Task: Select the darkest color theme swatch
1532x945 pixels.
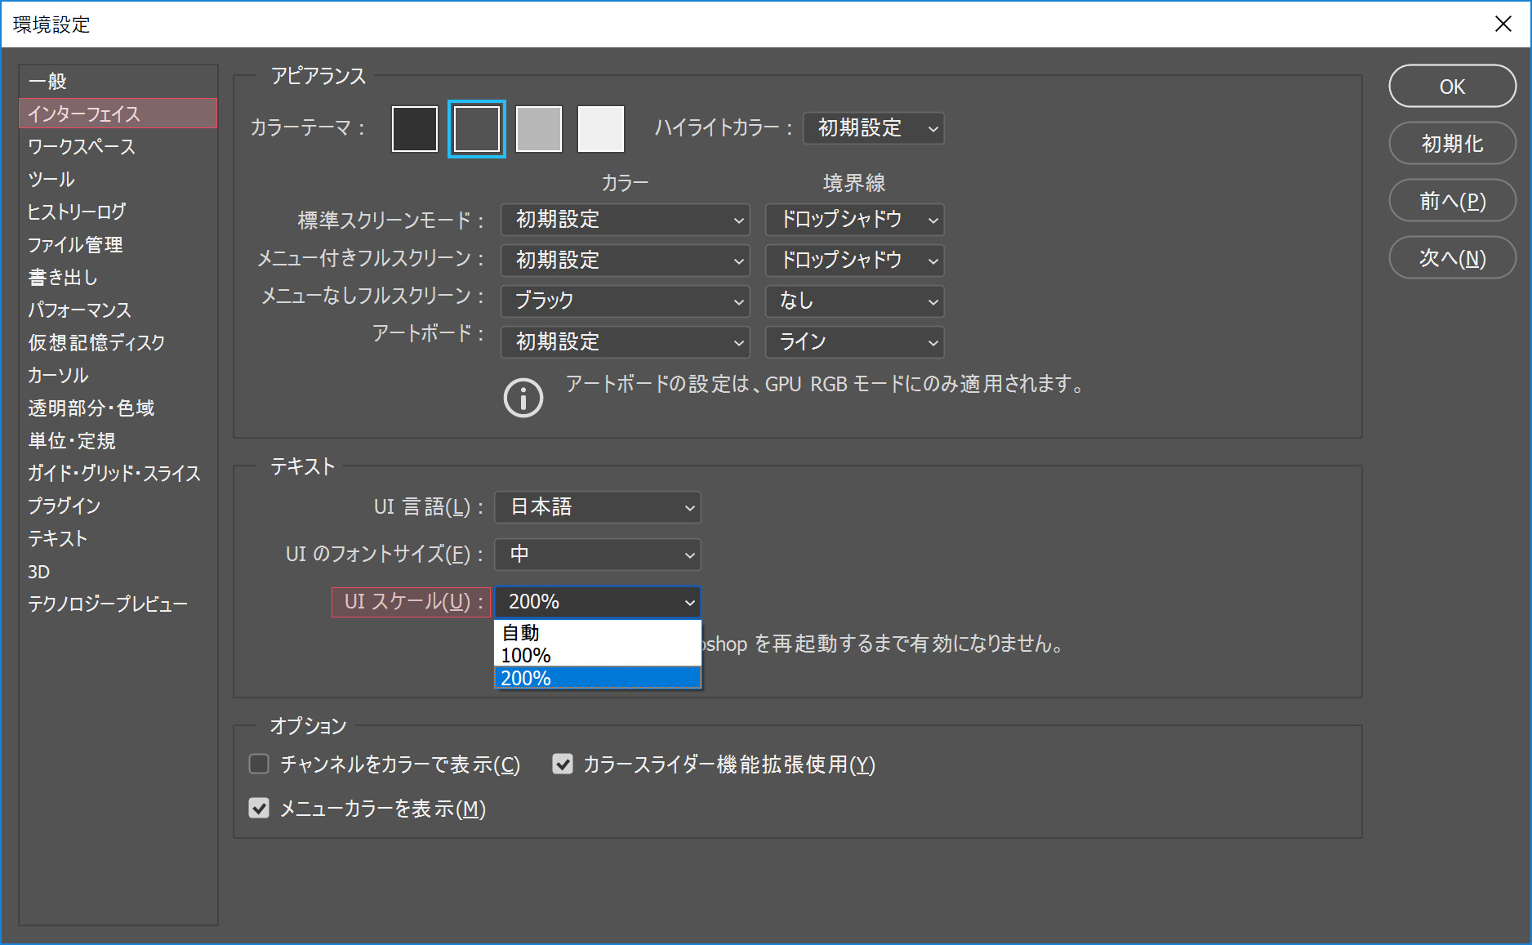Action: pos(415,129)
